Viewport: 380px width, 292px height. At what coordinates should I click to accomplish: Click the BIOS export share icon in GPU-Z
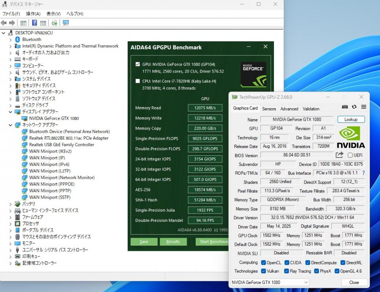[339, 155]
